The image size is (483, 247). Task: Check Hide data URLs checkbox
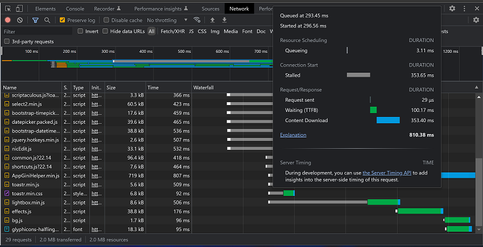(x=105, y=31)
